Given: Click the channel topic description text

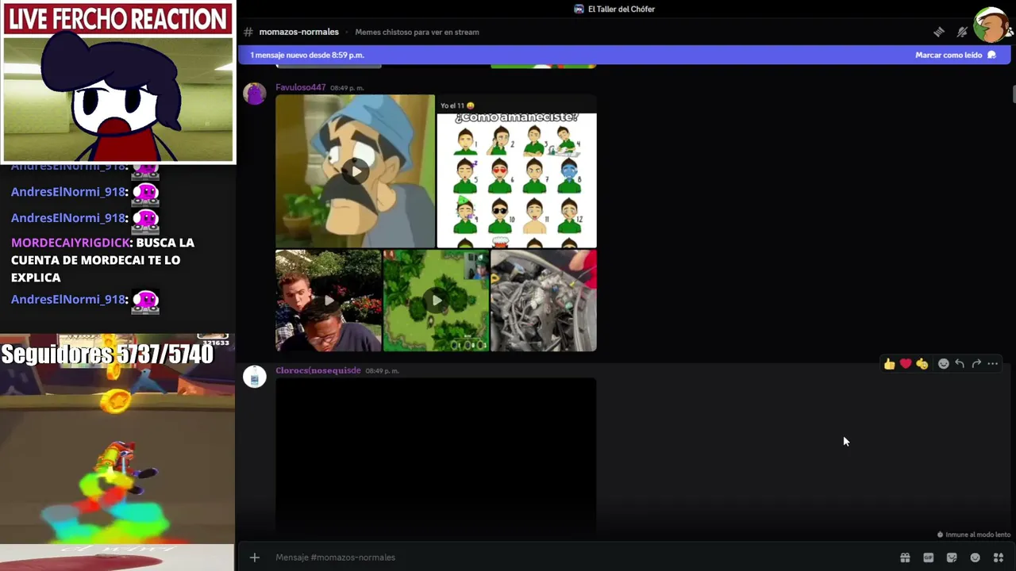Looking at the screenshot, I should click(418, 32).
